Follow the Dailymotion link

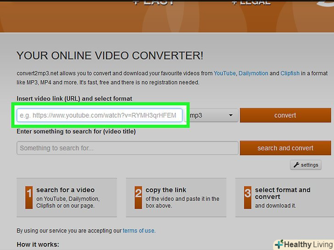point(253,73)
